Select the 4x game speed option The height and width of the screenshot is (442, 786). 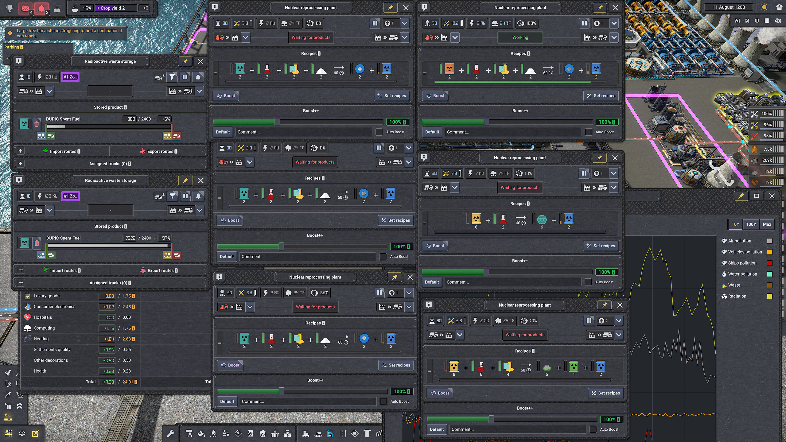pyautogui.click(x=778, y=21)
